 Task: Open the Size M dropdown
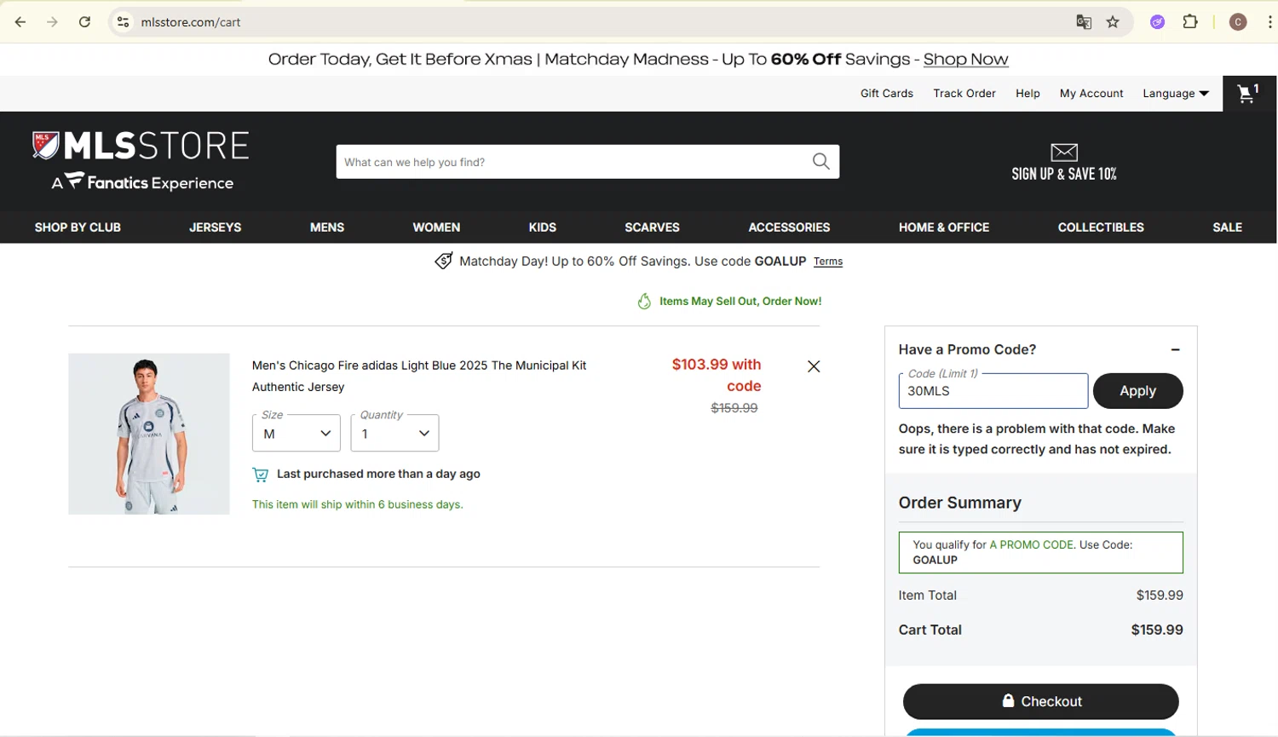click(x=296, y=433)
